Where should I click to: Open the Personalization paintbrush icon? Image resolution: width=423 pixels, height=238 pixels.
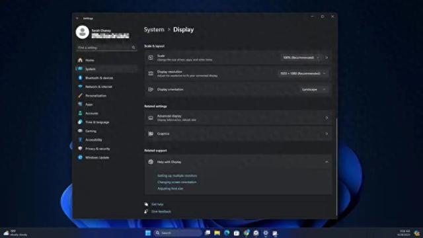click(80, 95)
